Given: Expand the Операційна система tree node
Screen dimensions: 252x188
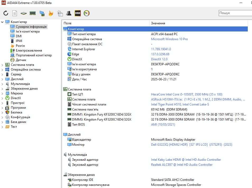Looking at the screenshot, I should point(2,70).
